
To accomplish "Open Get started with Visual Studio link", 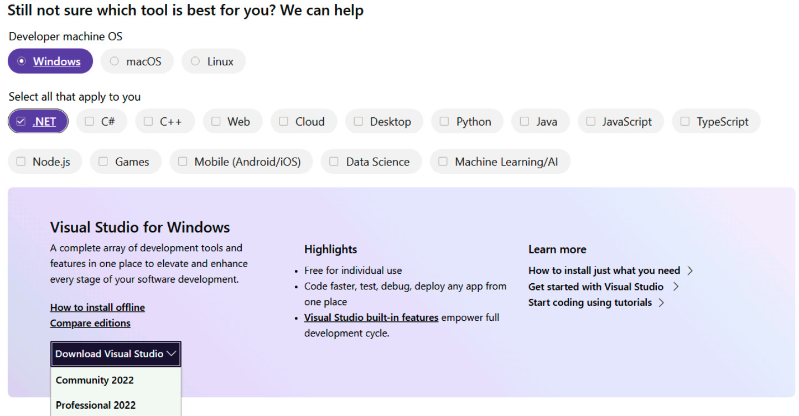I will 596,287.
